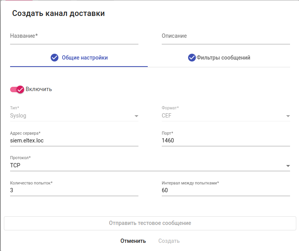Screen dimensions: 299x251
Task: Click Отправить тестовое сообщение button
Action: click(150, 223)
